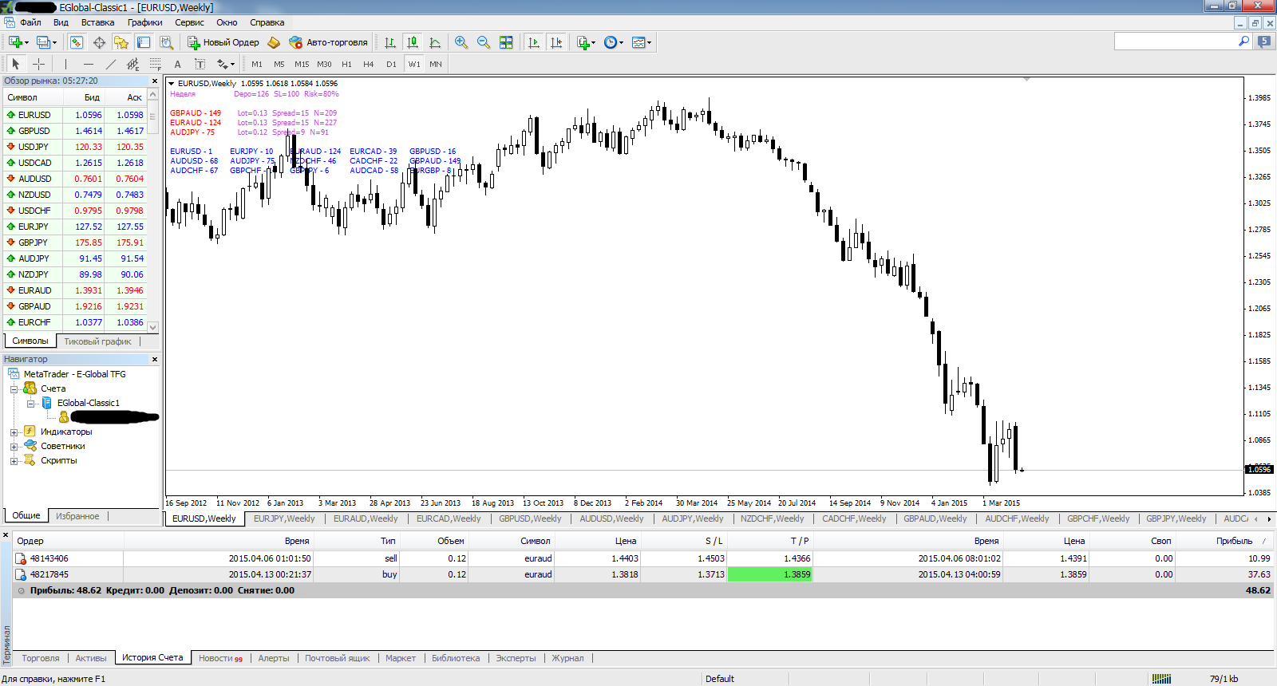The width and height of the screenshot is (1277, 686).
Task: Switch to Тиковый график tab
Action: pyautogui.click(x=97, y=341)
